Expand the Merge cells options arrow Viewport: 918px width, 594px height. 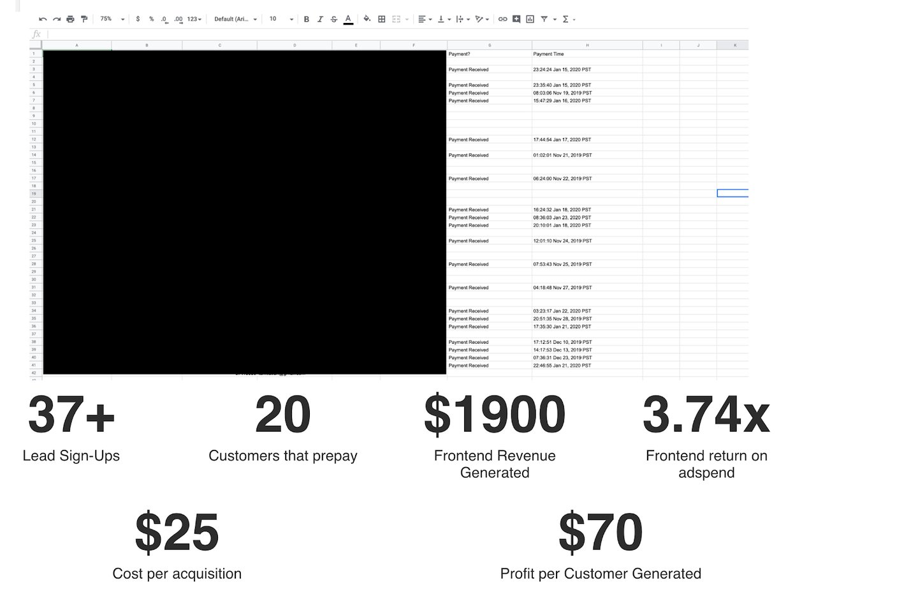407,19
